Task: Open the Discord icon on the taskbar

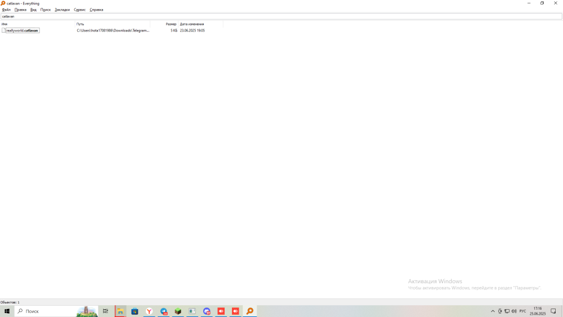Action: [207, 311]
